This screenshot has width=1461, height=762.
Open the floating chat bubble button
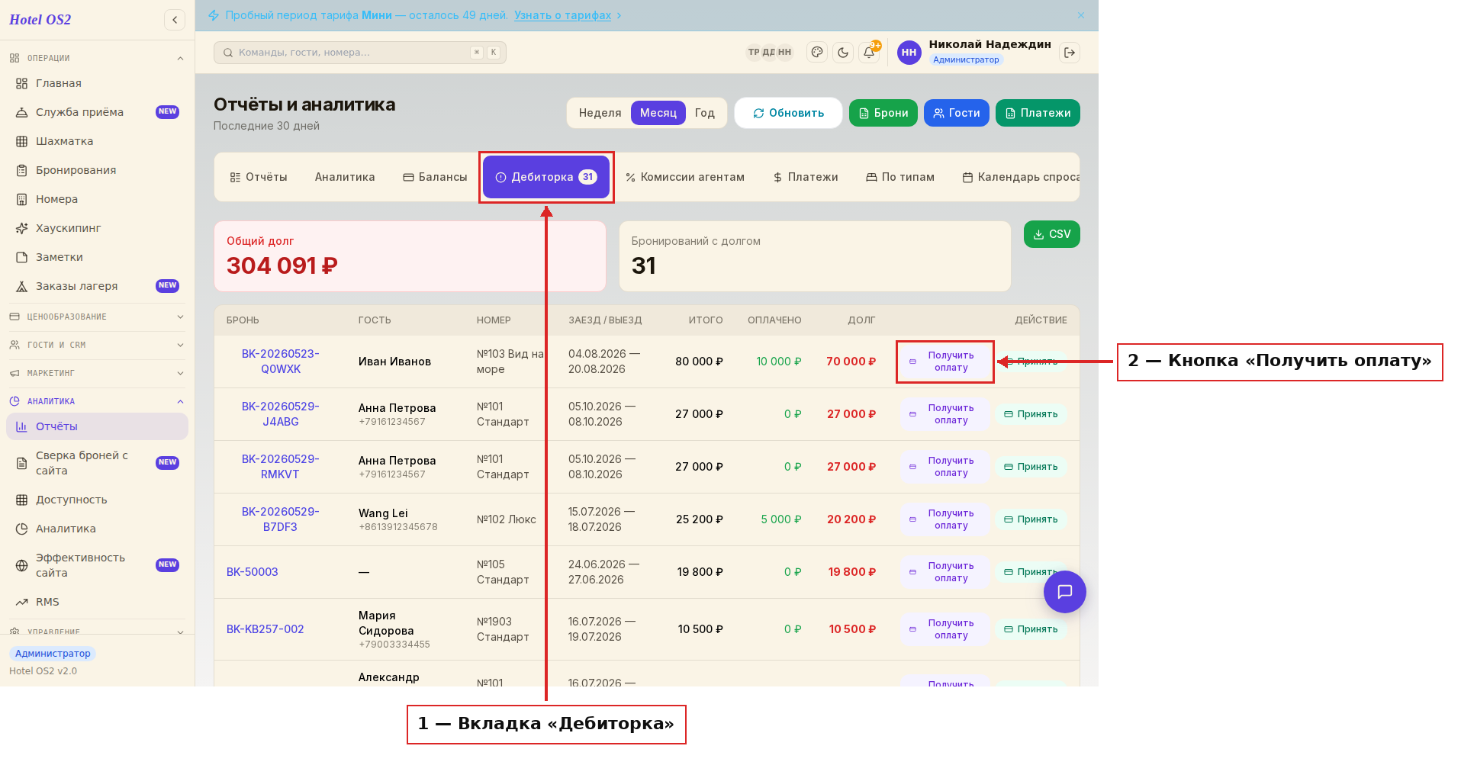pos(1065,592)
